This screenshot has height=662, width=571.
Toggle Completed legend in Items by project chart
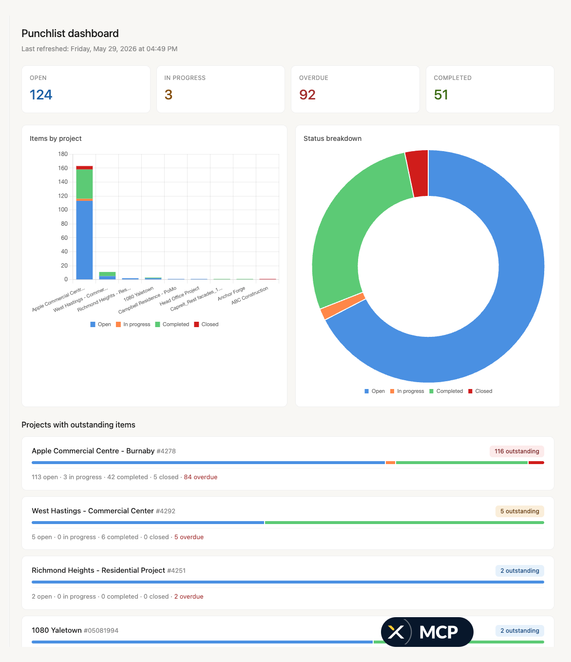point(172,324)
